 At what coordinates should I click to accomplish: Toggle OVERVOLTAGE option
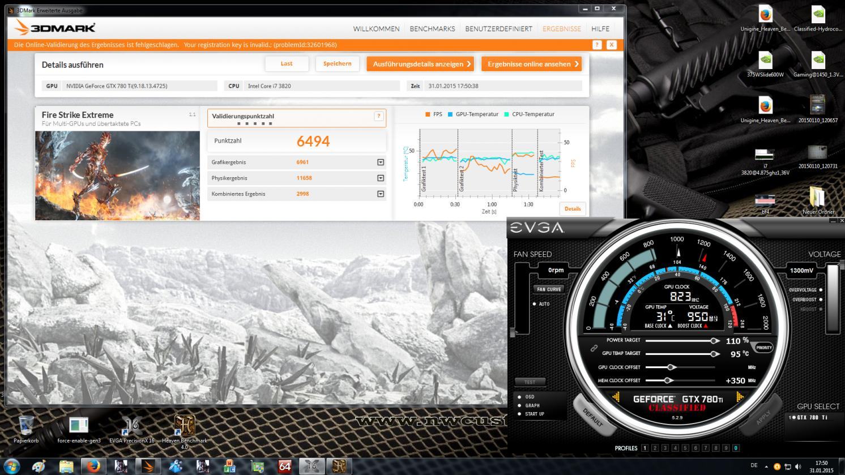coord(806,290)
